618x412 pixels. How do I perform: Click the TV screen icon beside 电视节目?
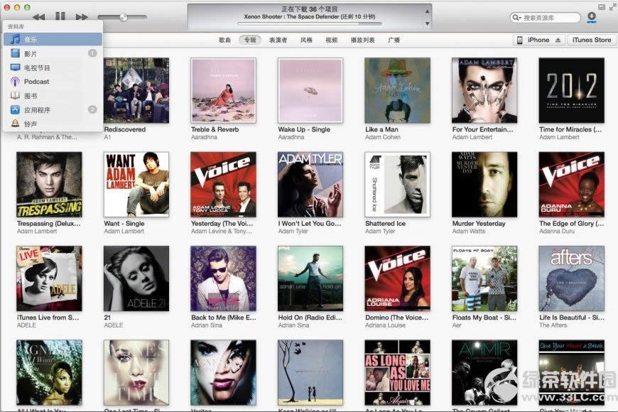[15, 67]
